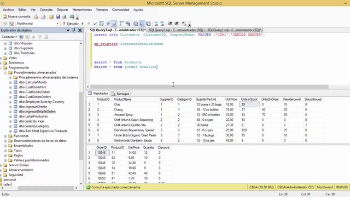Viewport: 350px width, 197px height.
Task: Close the Explorador de objetos panel
Action: [x=80, y=30]
